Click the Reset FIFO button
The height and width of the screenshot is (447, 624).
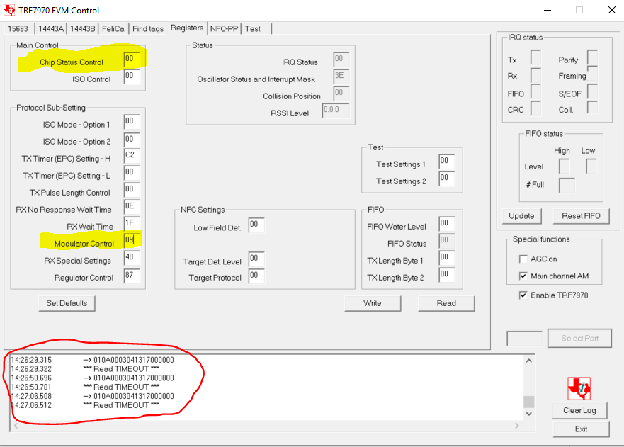[581, 216]
